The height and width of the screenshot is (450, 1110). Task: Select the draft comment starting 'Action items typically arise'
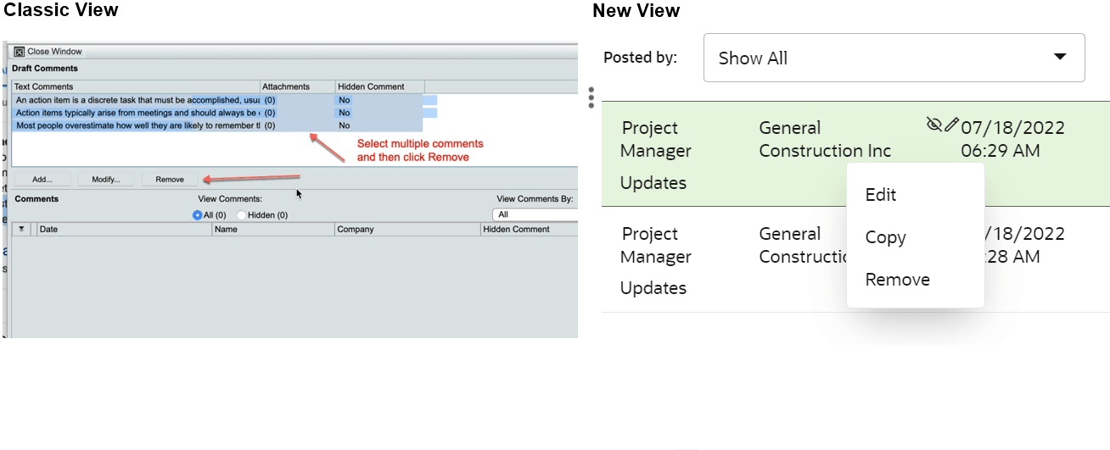click(x=217, y=113)
